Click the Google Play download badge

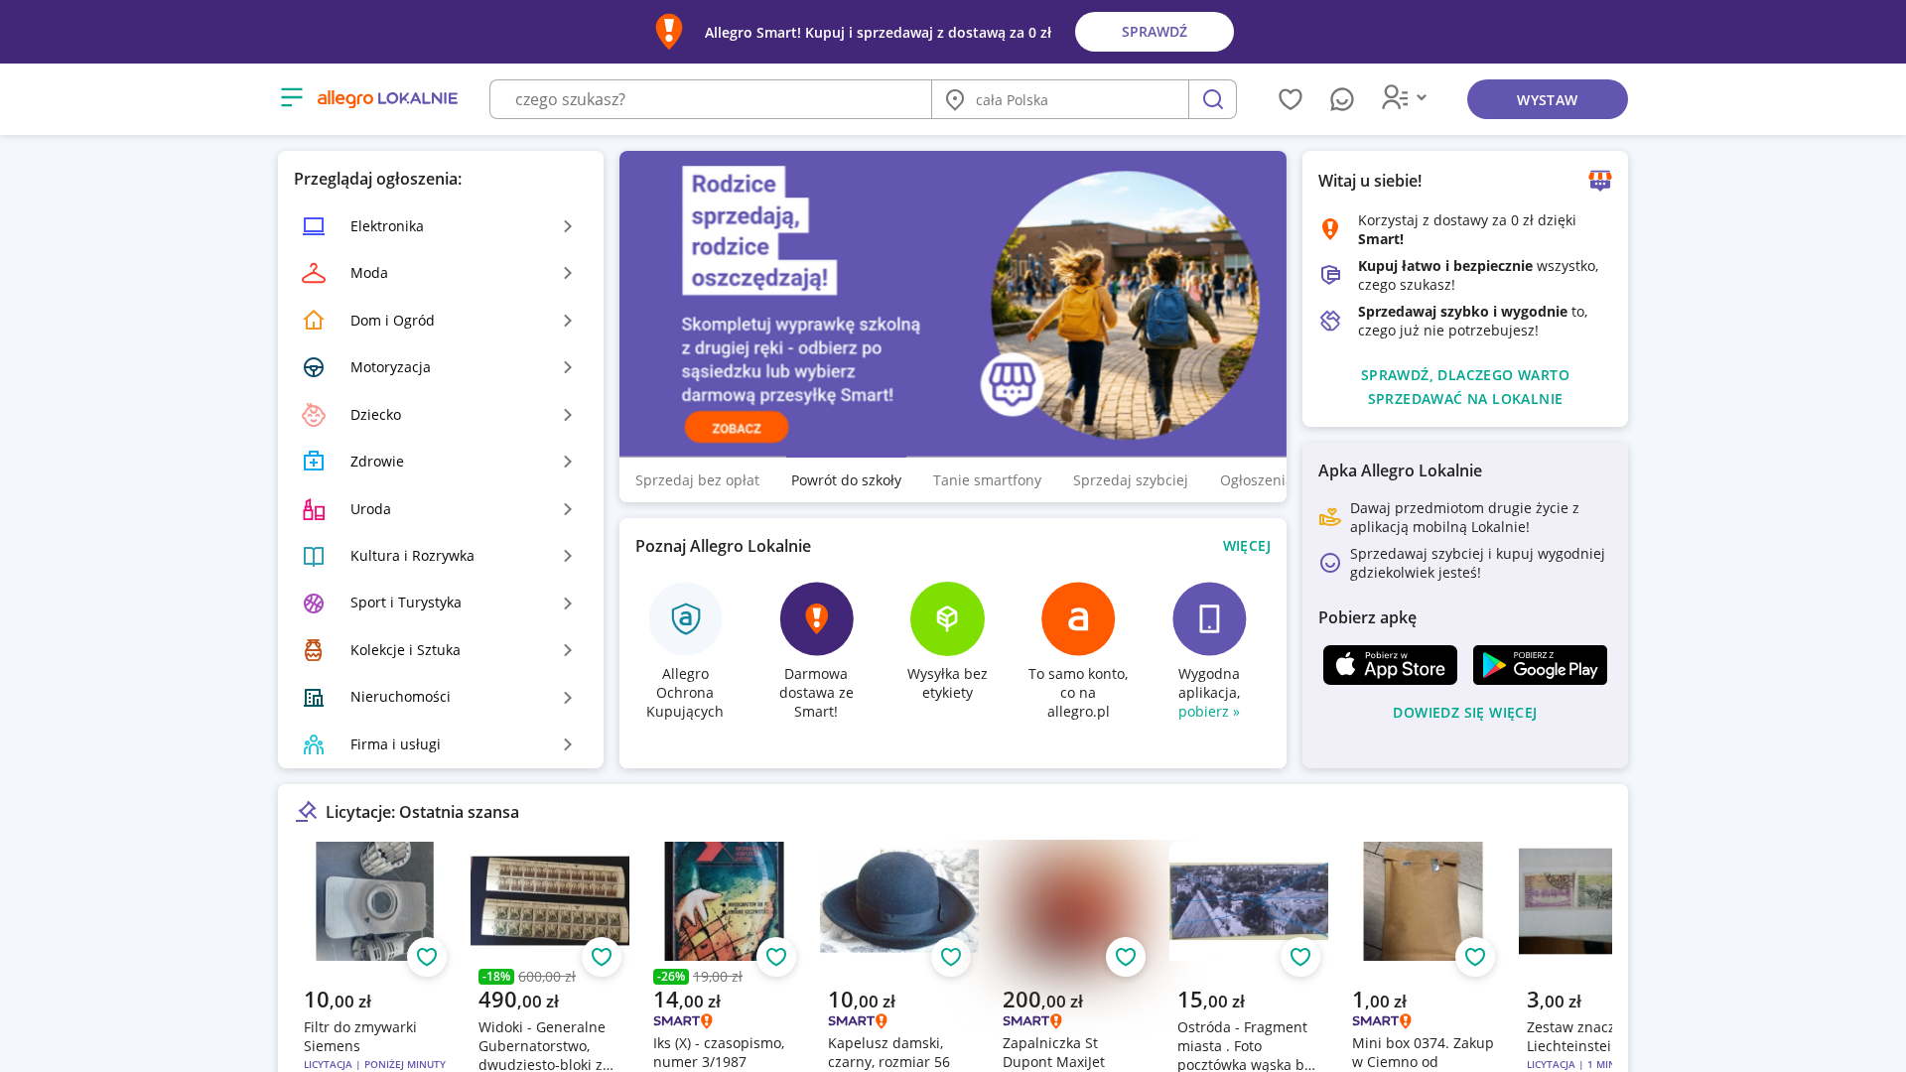click(x=1540, y=665)
